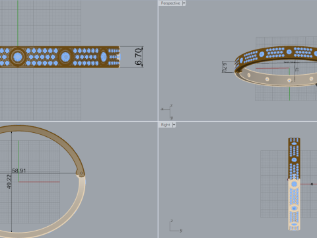Select the 6.70 dimension in Perspective viewport

(225, 67)
